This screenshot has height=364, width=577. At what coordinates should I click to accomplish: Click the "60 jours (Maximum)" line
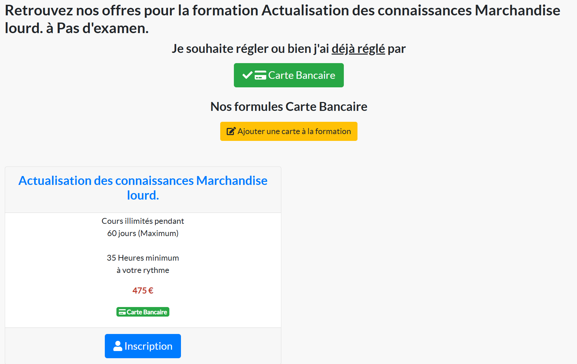(x=143, y=233)
